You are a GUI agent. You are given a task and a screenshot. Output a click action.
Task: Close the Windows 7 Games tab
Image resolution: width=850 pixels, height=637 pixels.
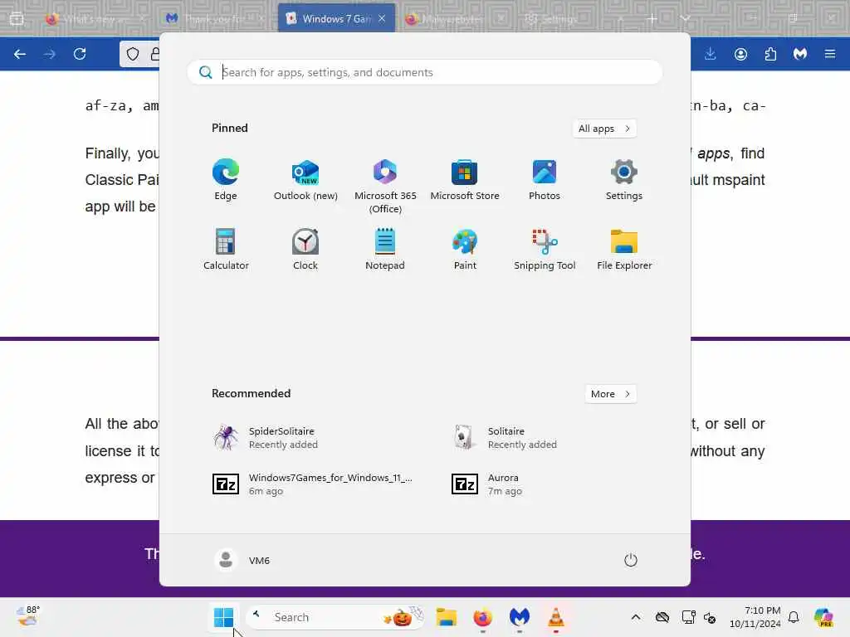point(382,18)
